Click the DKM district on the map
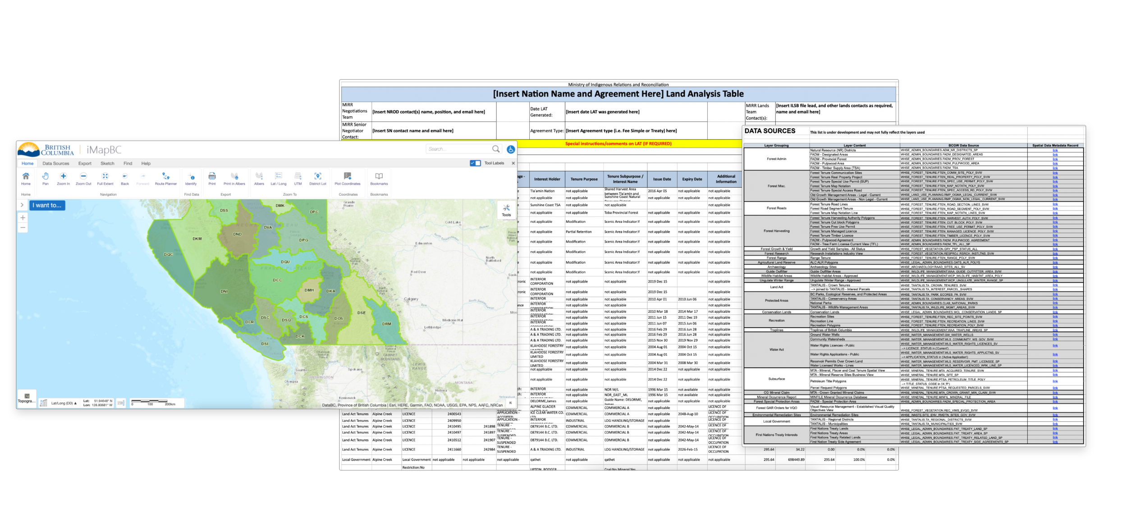 point(197,239)
